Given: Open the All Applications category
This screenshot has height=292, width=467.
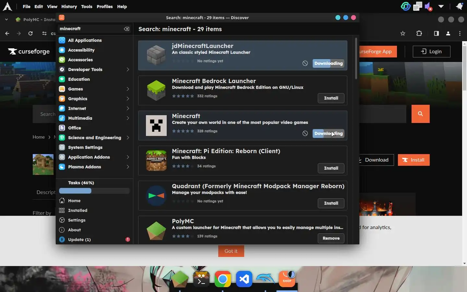Looking at the screenshot, I should (x=94, y=40).
